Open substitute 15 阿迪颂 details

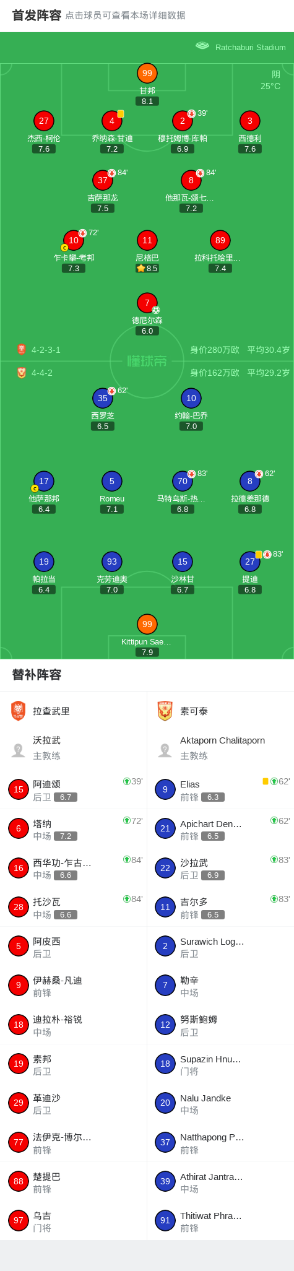point(74,789)
